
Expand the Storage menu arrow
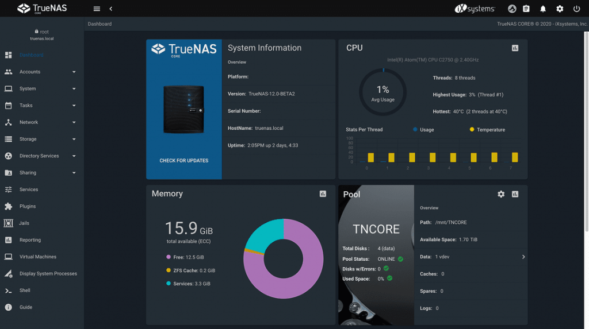(x=74, y=139)
